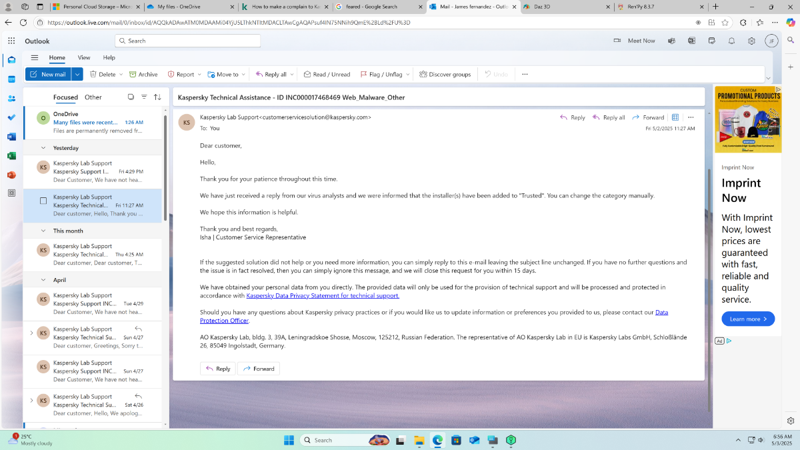Expand the Move to dropdown arrow
This screenshot has width=800, height=450.
(x=243, y=75)
